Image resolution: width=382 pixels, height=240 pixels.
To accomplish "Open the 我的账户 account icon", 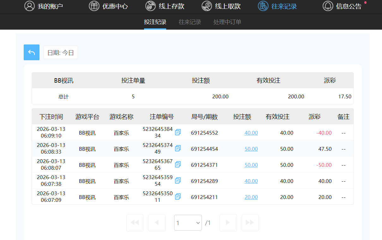I will coord(29,6).
